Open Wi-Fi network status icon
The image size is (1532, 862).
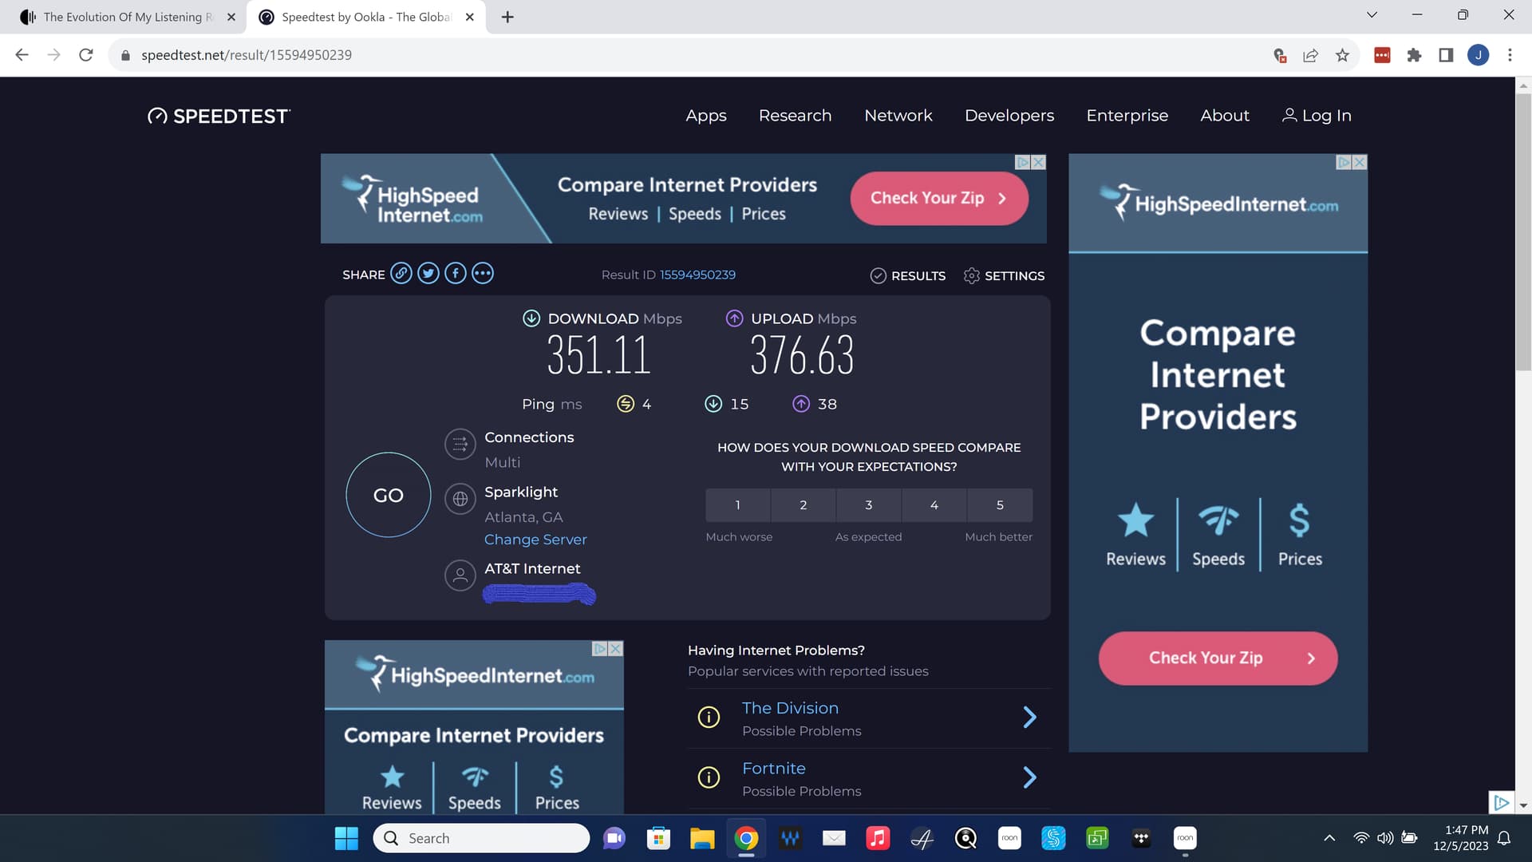(1361, 838)
